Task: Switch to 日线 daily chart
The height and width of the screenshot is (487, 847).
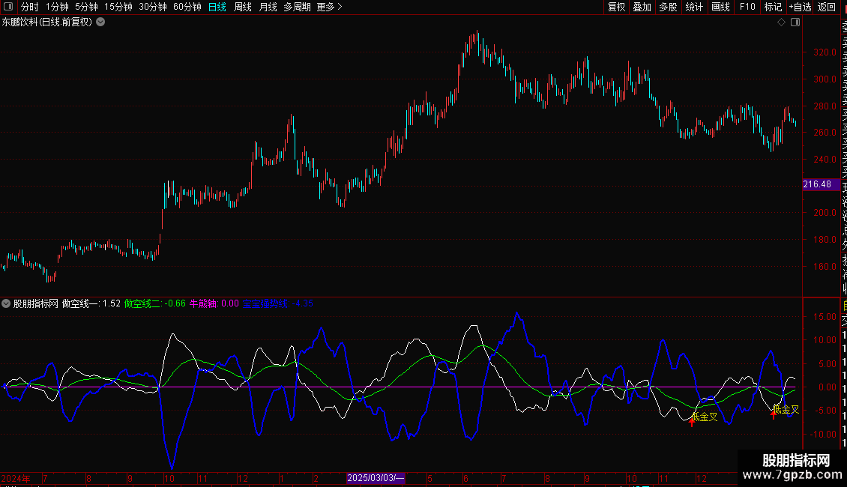Action: point(217,7)
